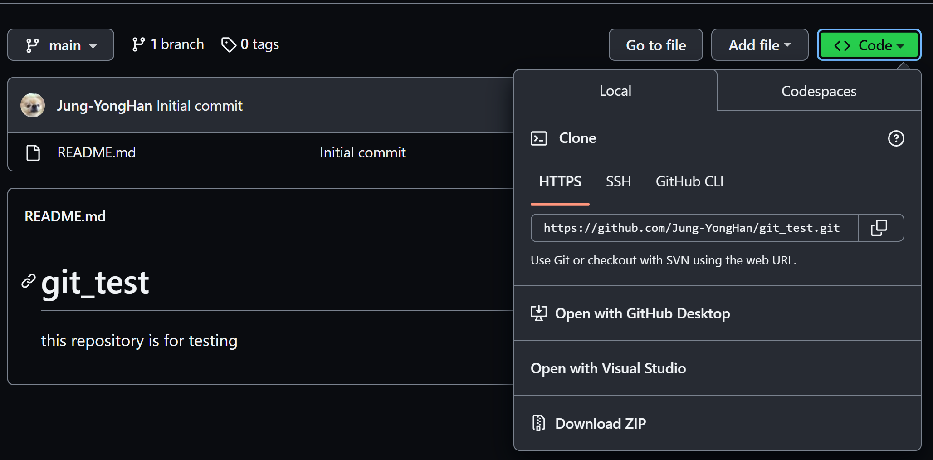Viewport: 933px width, 460px height.
Task: Click the 1 branch link
Action: pos(168,44)
